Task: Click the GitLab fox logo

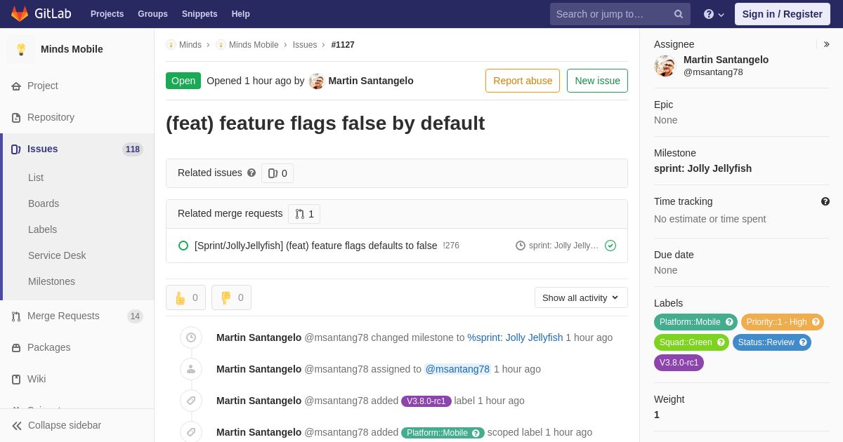Action: tap(20, 14)
